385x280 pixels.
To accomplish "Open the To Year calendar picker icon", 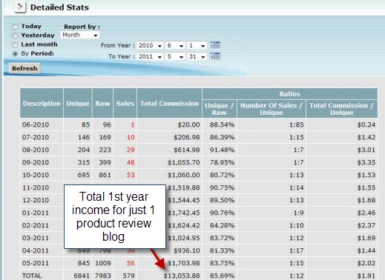I will tap(215, 56).
